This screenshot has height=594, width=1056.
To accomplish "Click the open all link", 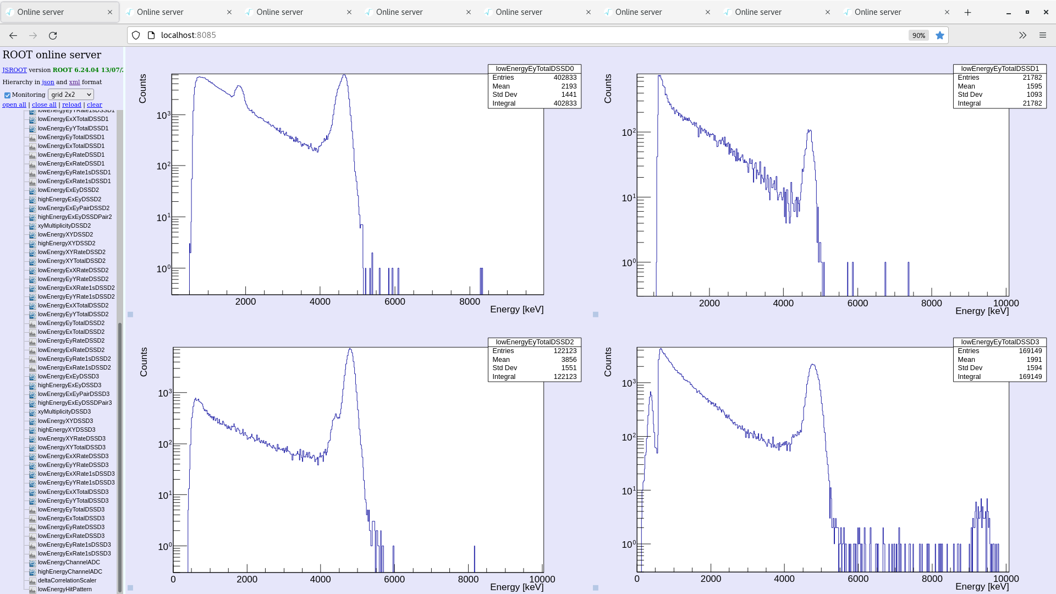I will [x=14, y=105].
